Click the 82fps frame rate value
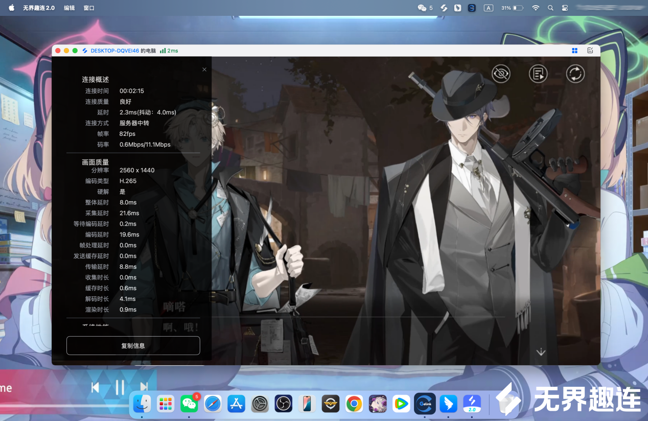Viewport: 648px width, 421px height. [128, 134]
